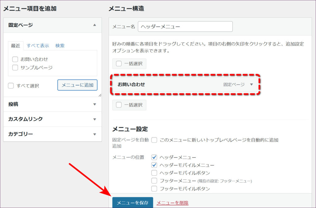Toggle the upper 一括選択 checkbox
The width and height of the screenshot is (316, 208).
119,64
